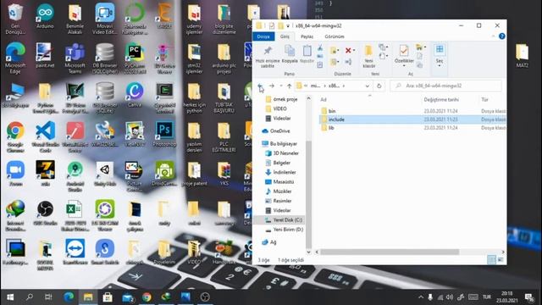Click the horizontal scrollbar in file list

point(390,252)
